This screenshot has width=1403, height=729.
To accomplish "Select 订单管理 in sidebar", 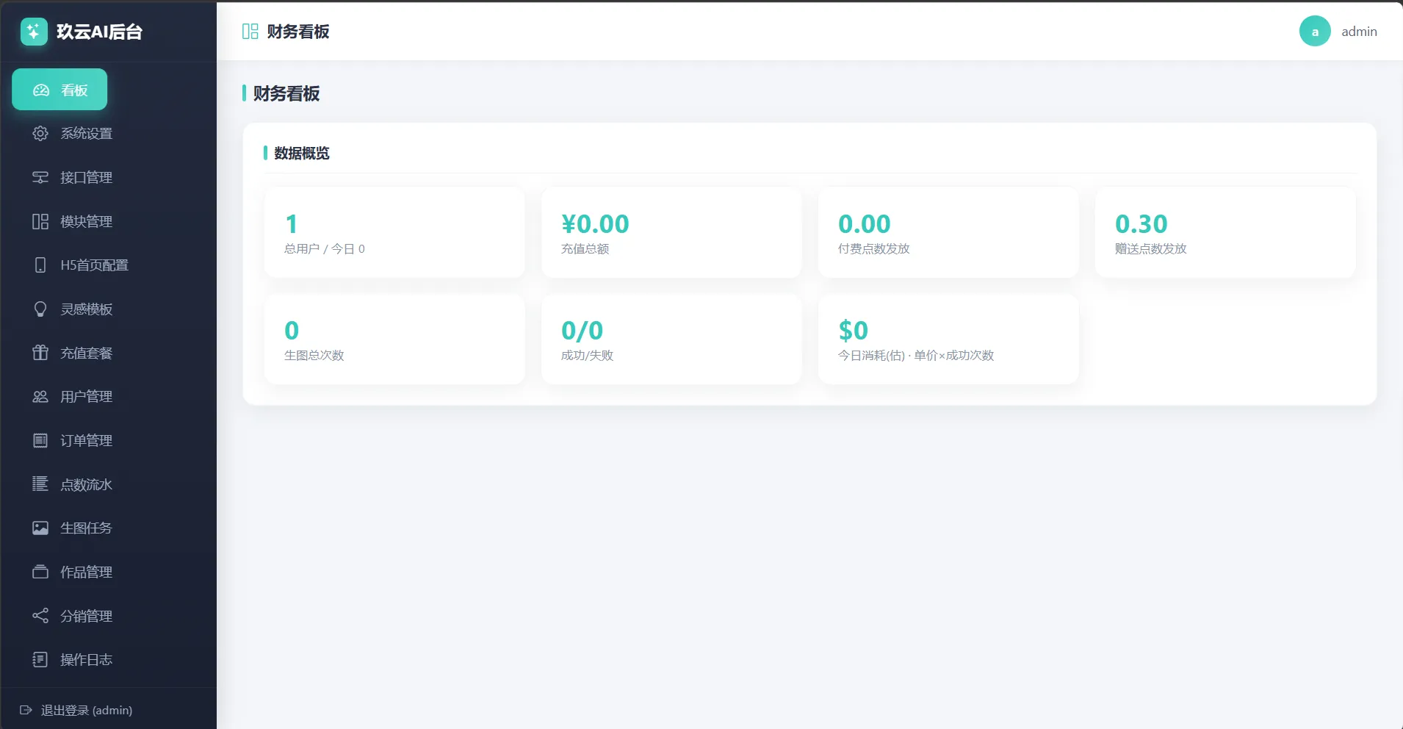I will click(86, 440).
